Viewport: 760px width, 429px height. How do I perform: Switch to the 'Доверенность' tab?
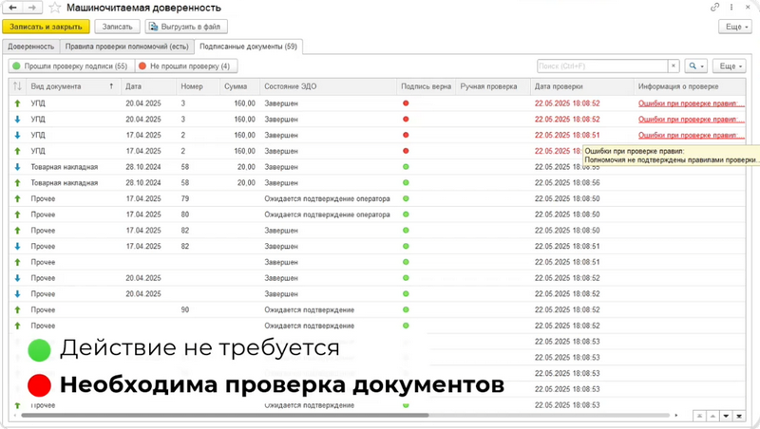tap(31, 46)
